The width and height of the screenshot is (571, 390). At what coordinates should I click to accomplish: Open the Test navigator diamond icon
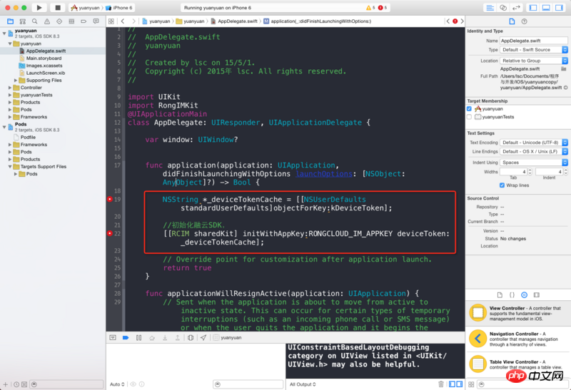[x=59, y=21]
